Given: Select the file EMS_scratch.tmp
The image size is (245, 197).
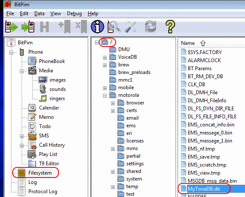Looking at the screenshot, I should click(207, 165).
